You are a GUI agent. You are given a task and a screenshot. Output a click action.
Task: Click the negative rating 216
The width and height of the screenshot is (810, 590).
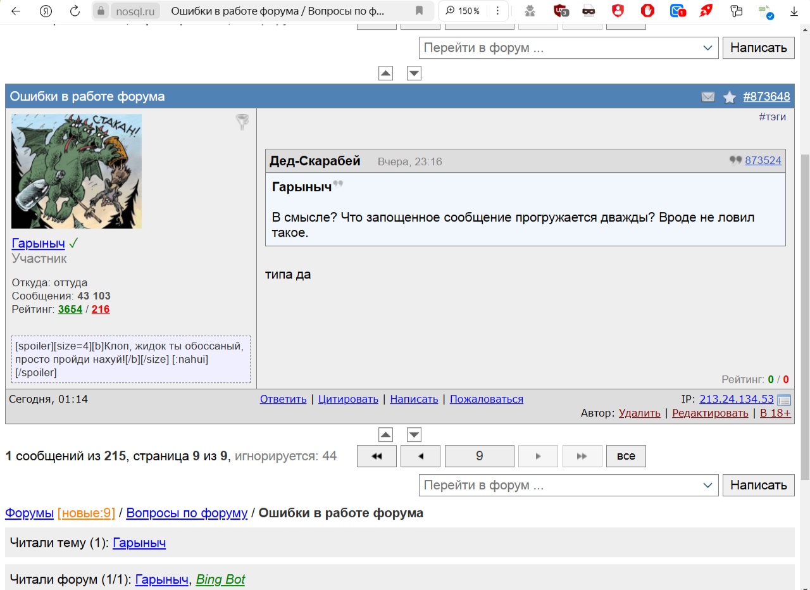tap(101, 310)
